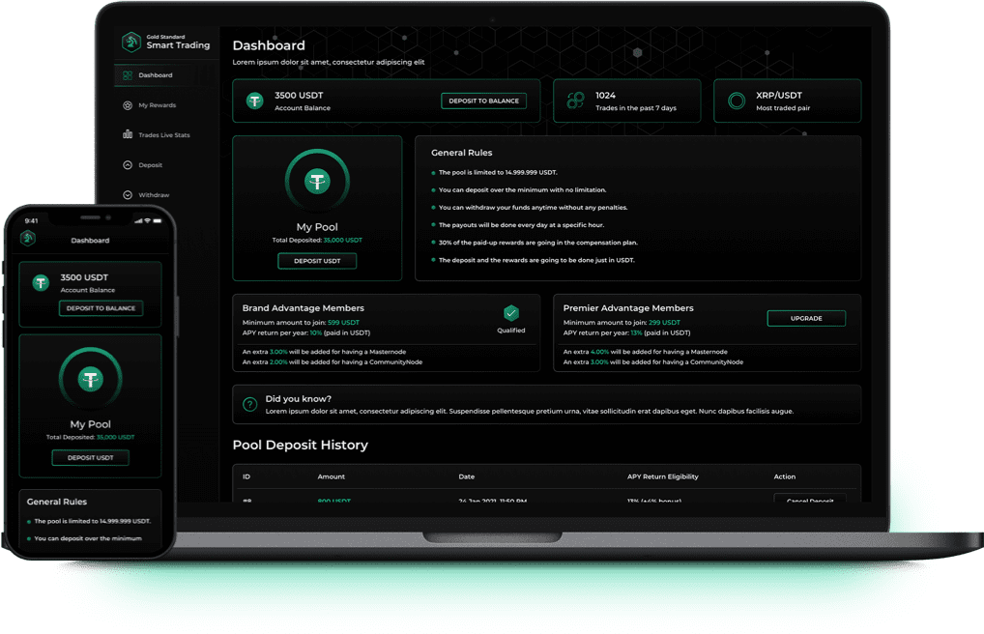Click the 599 USDT minimum amount value

coord(343,323)
